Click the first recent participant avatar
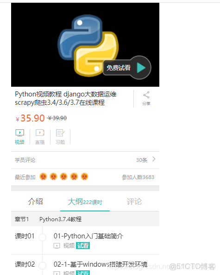 click(43, 177)
